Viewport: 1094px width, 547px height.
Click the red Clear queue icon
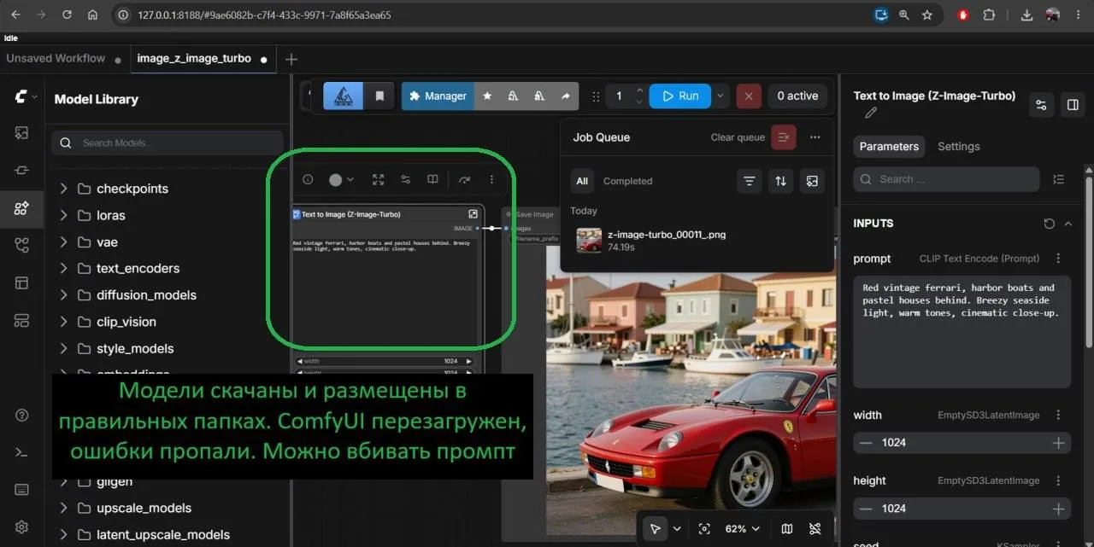point(783,137)
